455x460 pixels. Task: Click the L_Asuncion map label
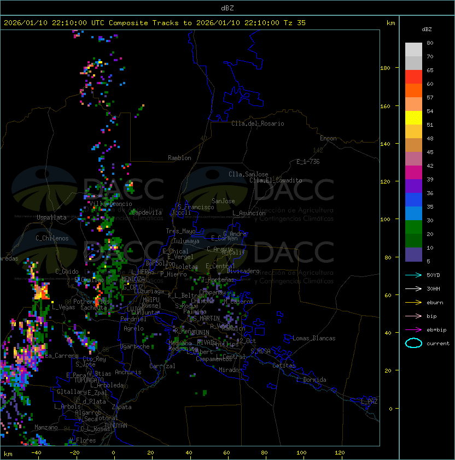pos(249,213)
